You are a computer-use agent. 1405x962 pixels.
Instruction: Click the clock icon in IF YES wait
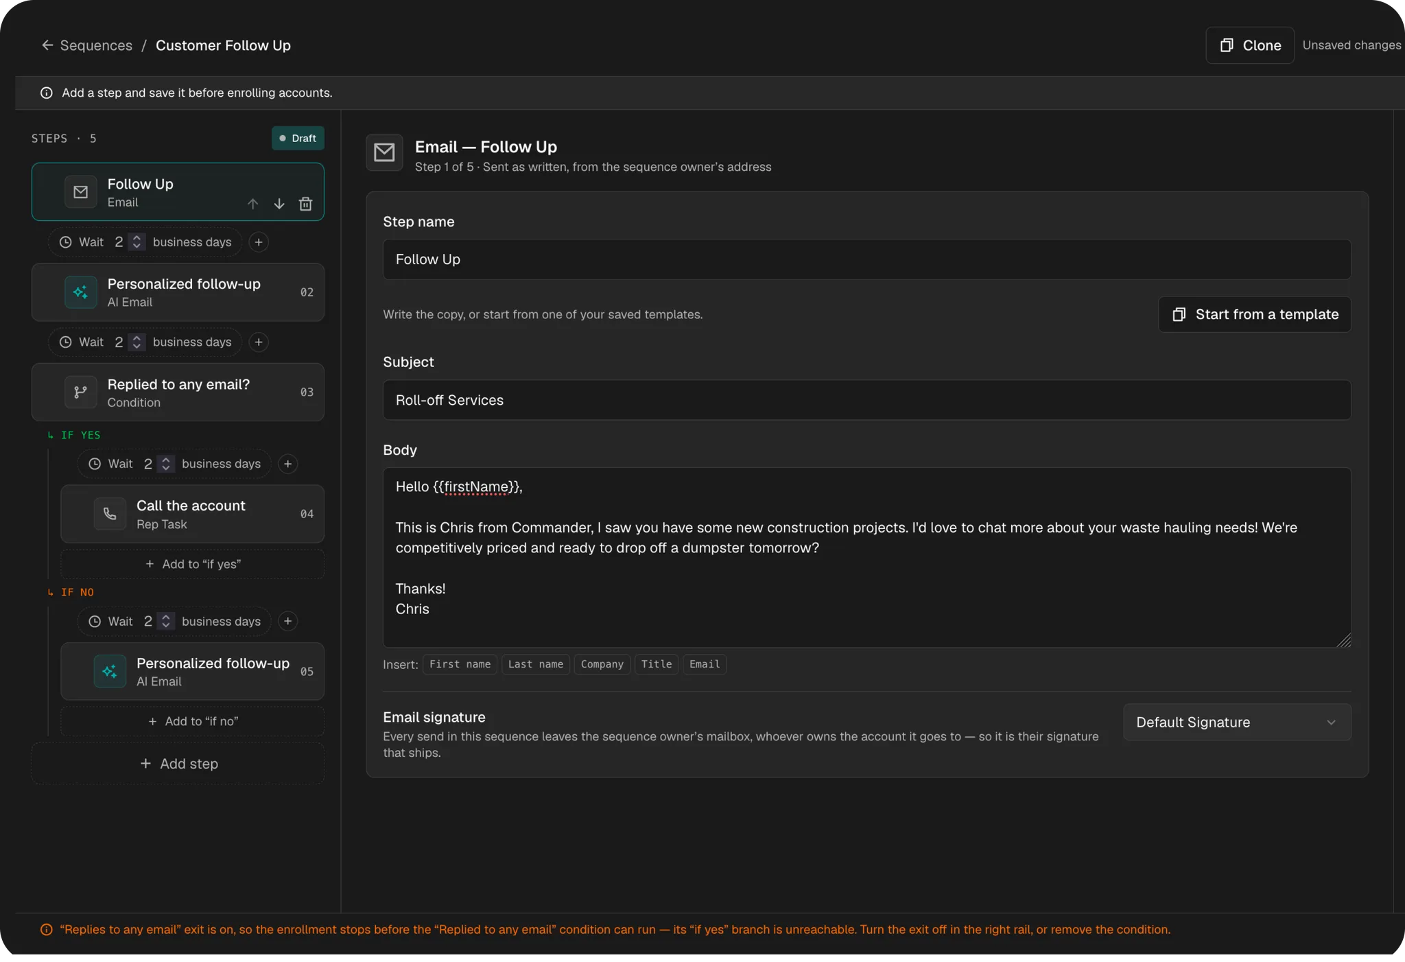point(95,464)
